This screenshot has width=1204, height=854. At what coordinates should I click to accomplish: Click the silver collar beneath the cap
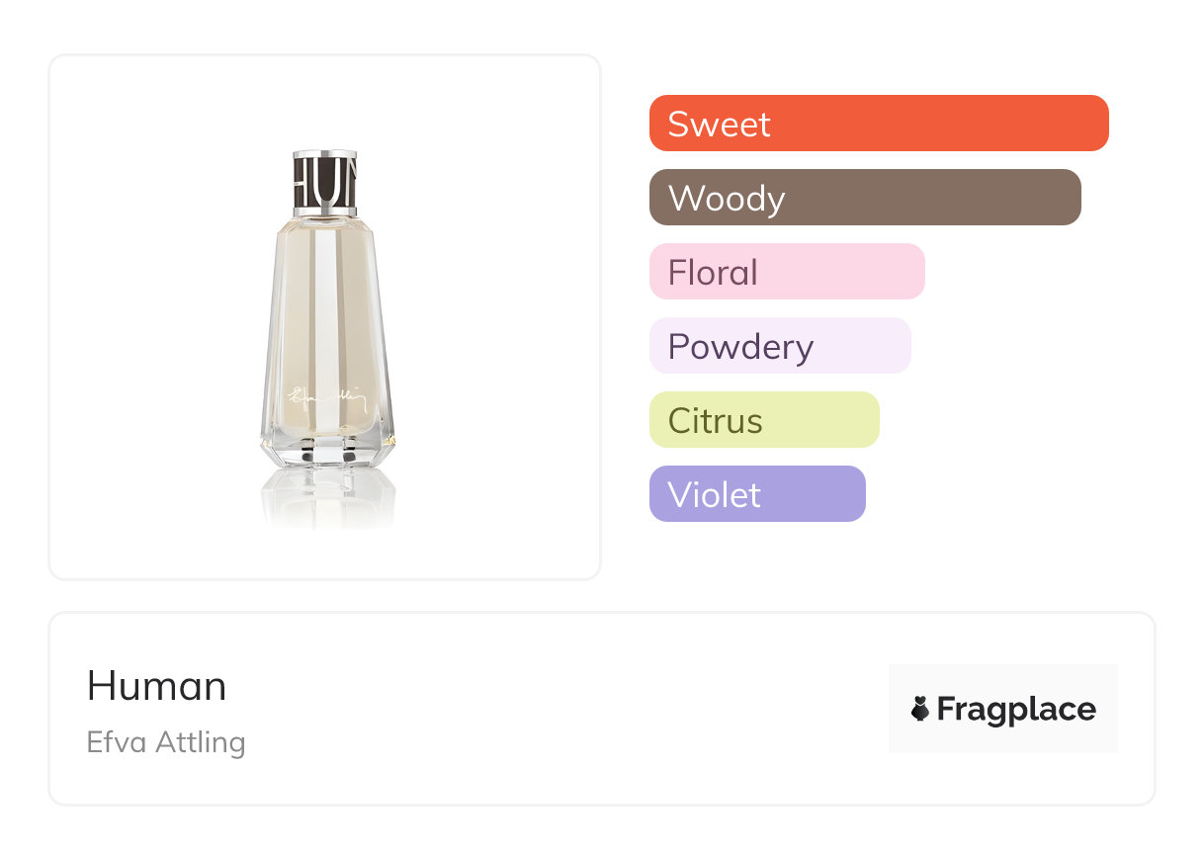click(x=325, y=211)
